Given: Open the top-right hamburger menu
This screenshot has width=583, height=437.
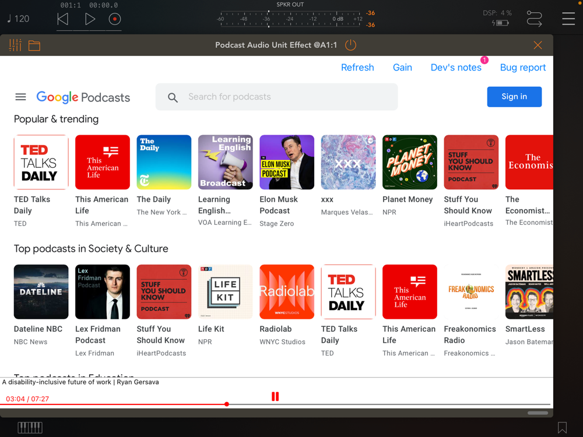Looking at the screenshot, I should pyautogui.click(x=568, y=19).
